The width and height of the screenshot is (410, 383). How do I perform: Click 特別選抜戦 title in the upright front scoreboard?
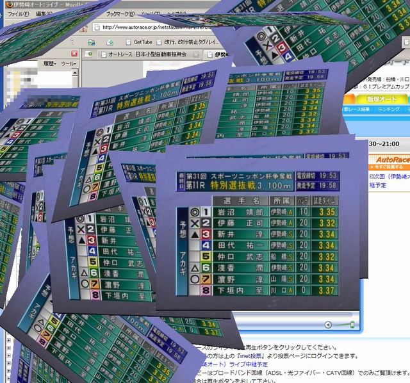233,186
